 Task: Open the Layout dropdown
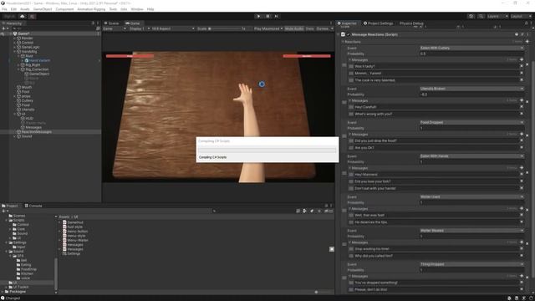[x=521, y=16]
